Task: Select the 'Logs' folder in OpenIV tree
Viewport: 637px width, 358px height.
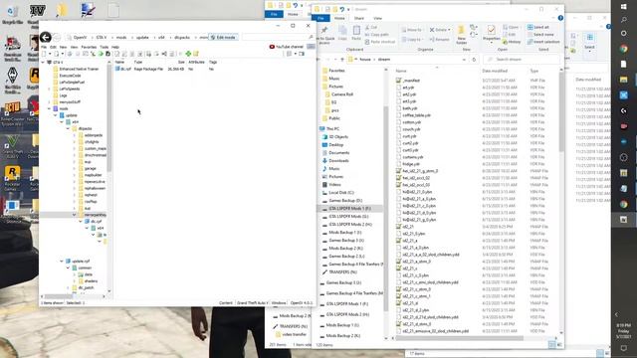Action: tap(63, 95)
